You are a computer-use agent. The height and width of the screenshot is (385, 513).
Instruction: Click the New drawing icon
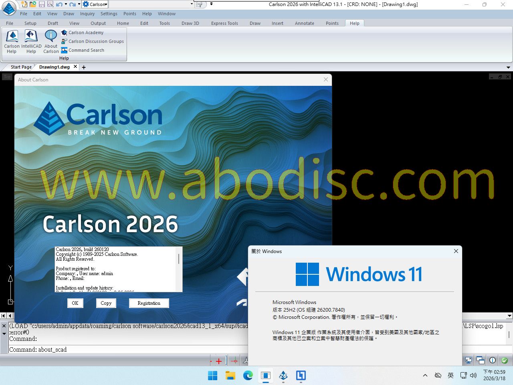point(24,4)
